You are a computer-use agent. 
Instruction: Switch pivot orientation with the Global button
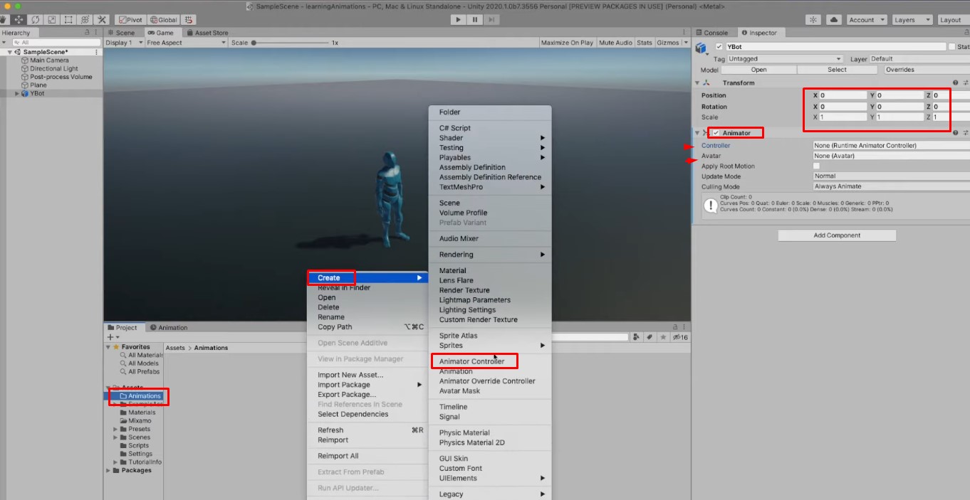(163, 19)
